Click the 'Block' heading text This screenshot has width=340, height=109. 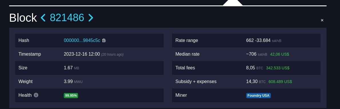point(23,18)
